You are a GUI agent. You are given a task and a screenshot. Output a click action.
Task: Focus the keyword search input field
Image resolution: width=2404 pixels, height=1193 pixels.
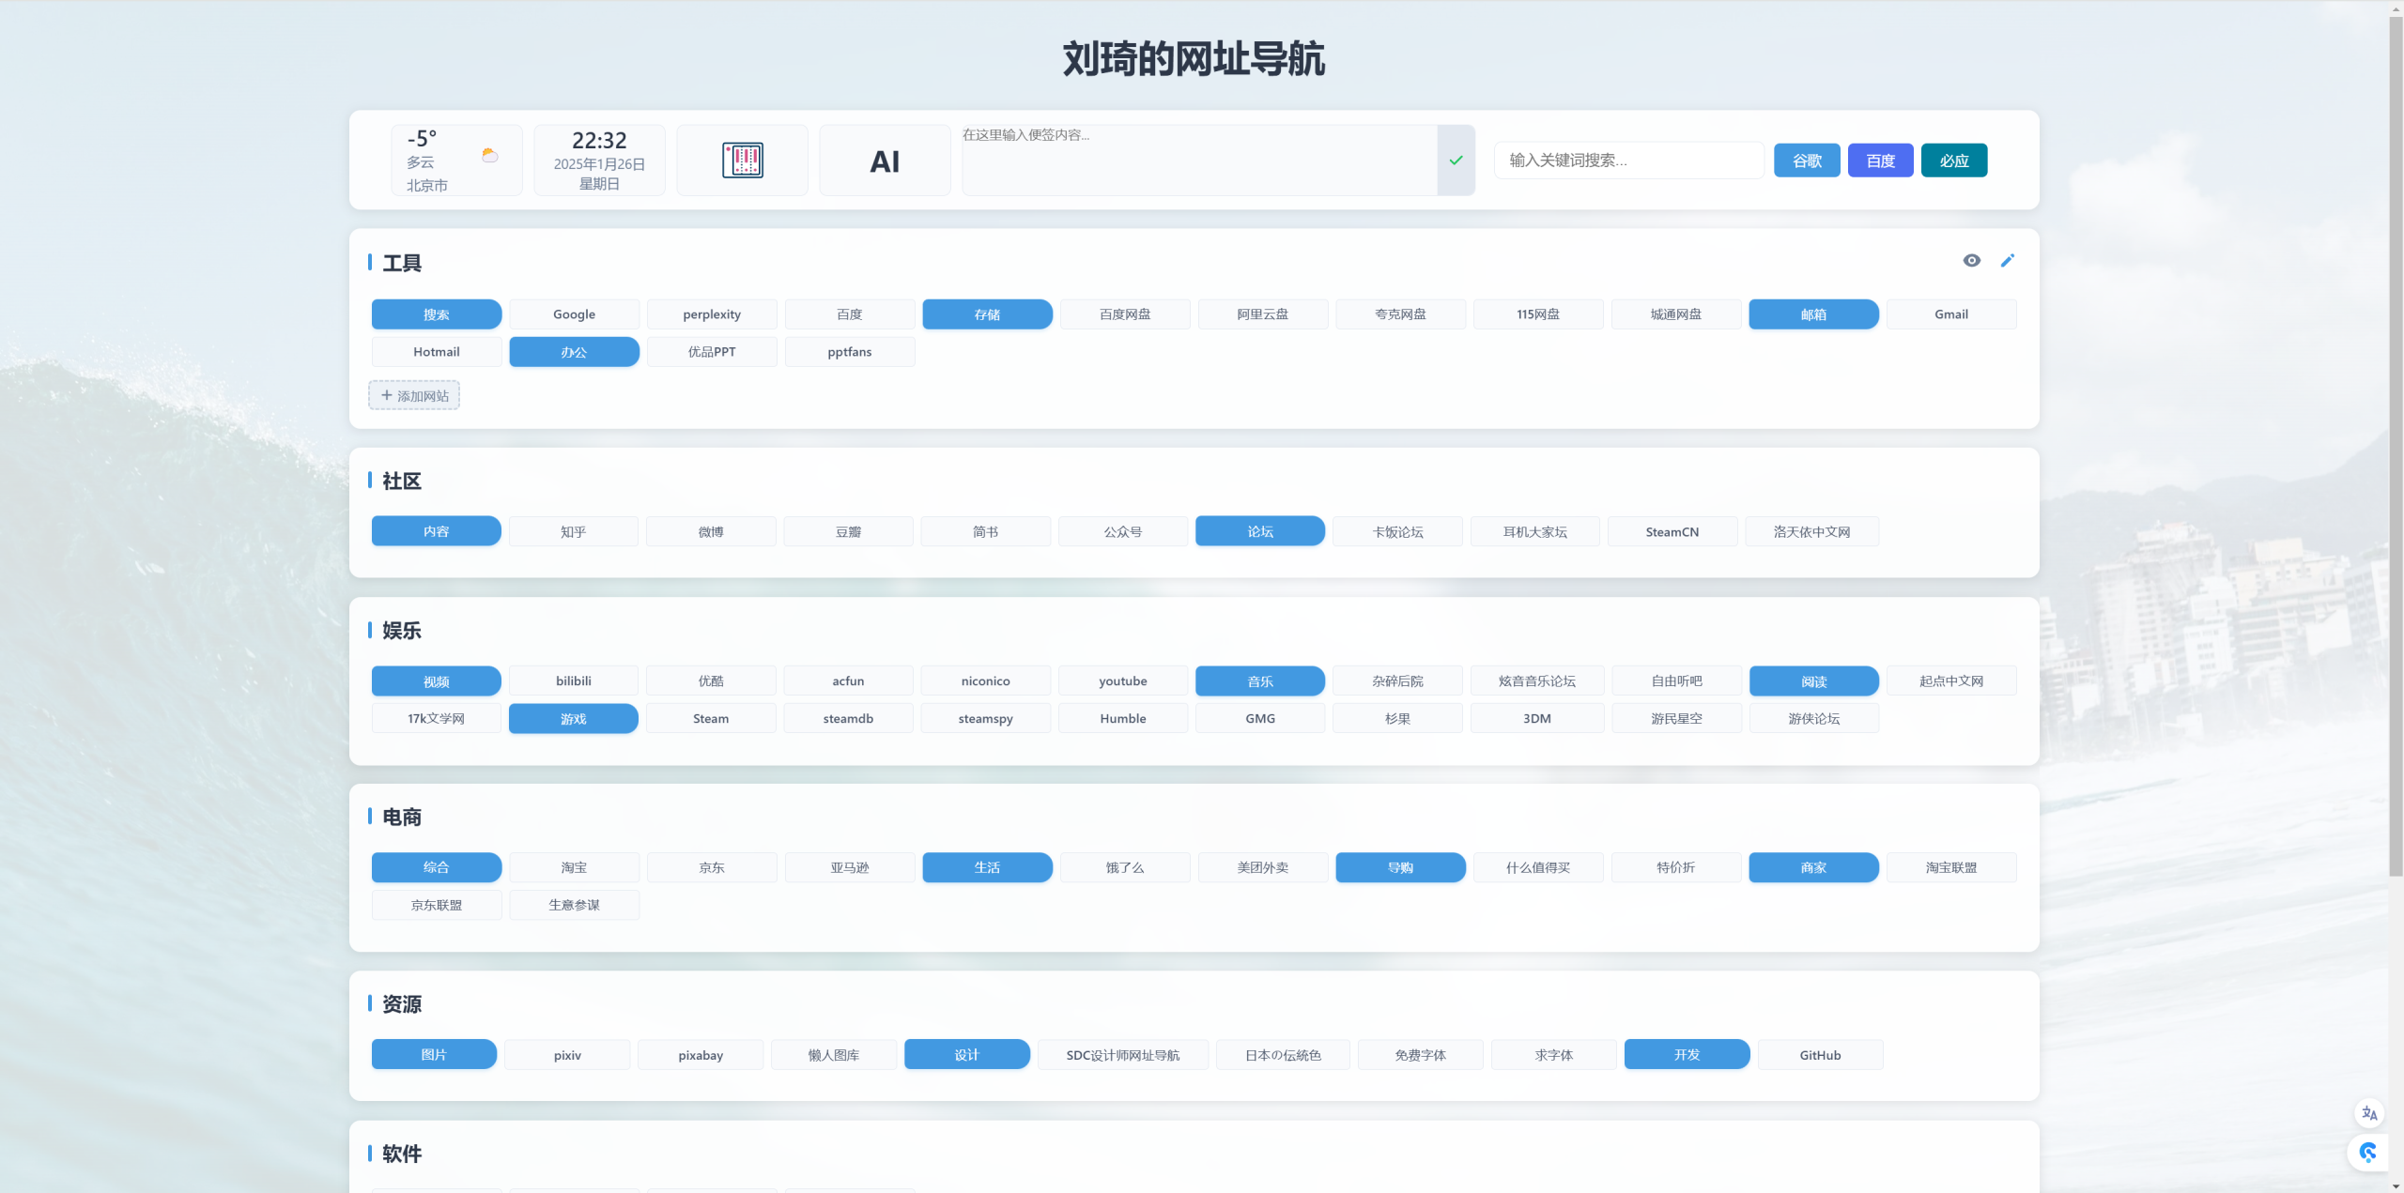(1628, 161)
